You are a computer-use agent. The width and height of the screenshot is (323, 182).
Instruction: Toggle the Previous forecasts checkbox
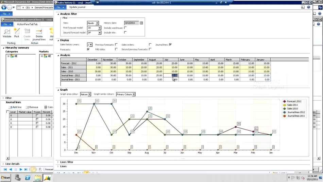(116, 44)
